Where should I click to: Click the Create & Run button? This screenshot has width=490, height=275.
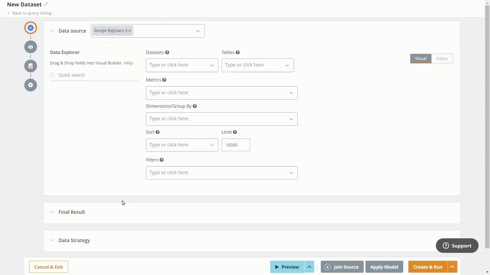[428, 267]
